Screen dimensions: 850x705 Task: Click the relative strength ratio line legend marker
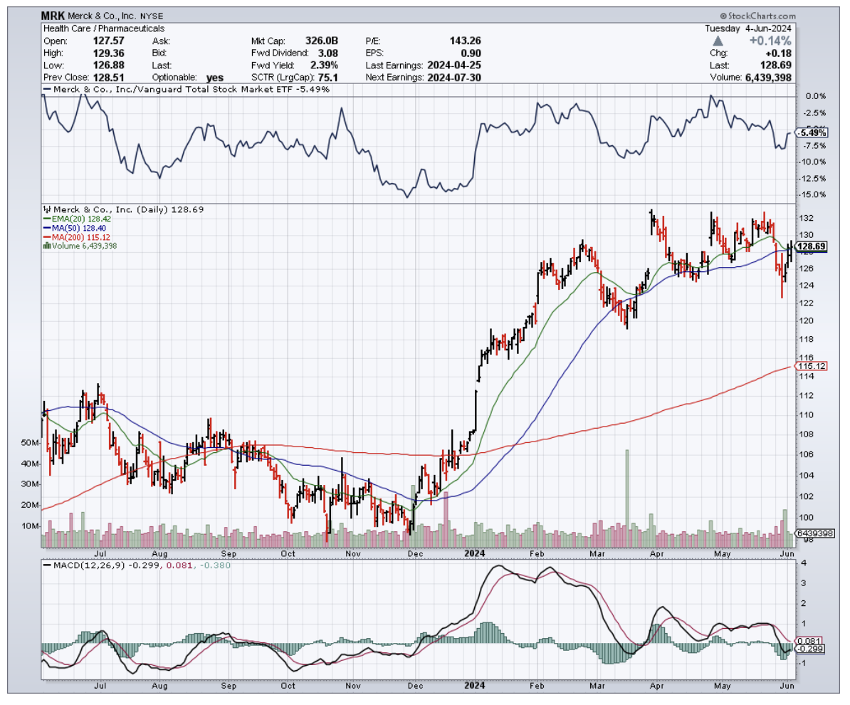pos(48,90)
